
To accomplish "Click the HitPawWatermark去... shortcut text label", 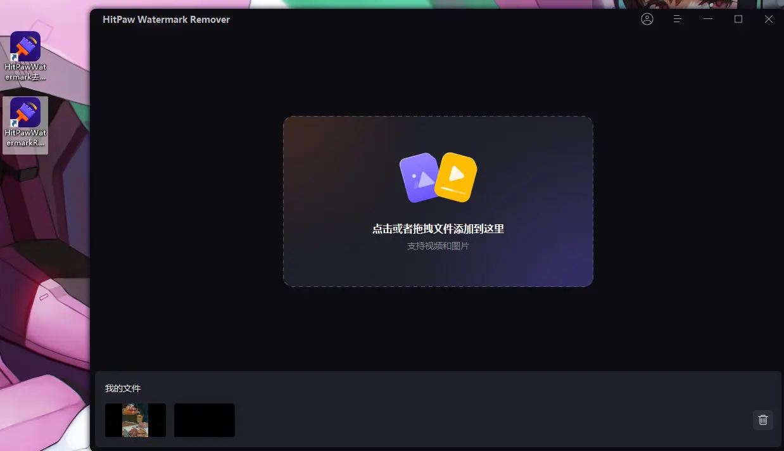I will click(x=25, y=72).
